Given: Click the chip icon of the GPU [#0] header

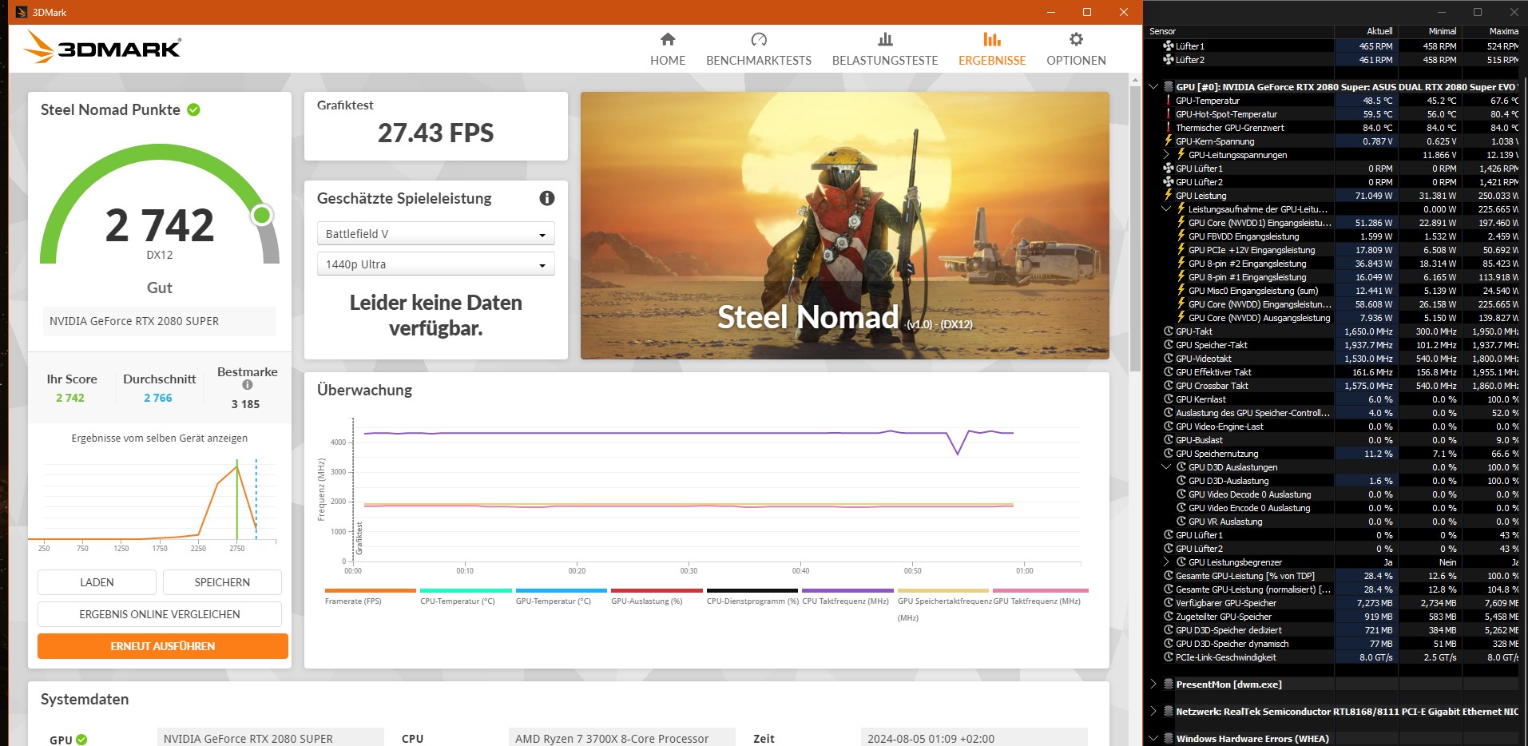Looking at the screenshot, I should (1168, 87).
